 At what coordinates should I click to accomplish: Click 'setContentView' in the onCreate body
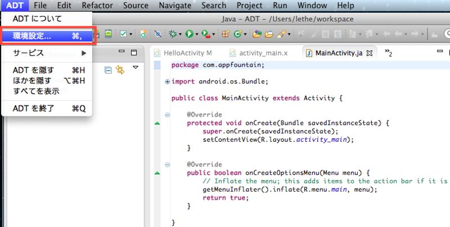tap(230, 140)
